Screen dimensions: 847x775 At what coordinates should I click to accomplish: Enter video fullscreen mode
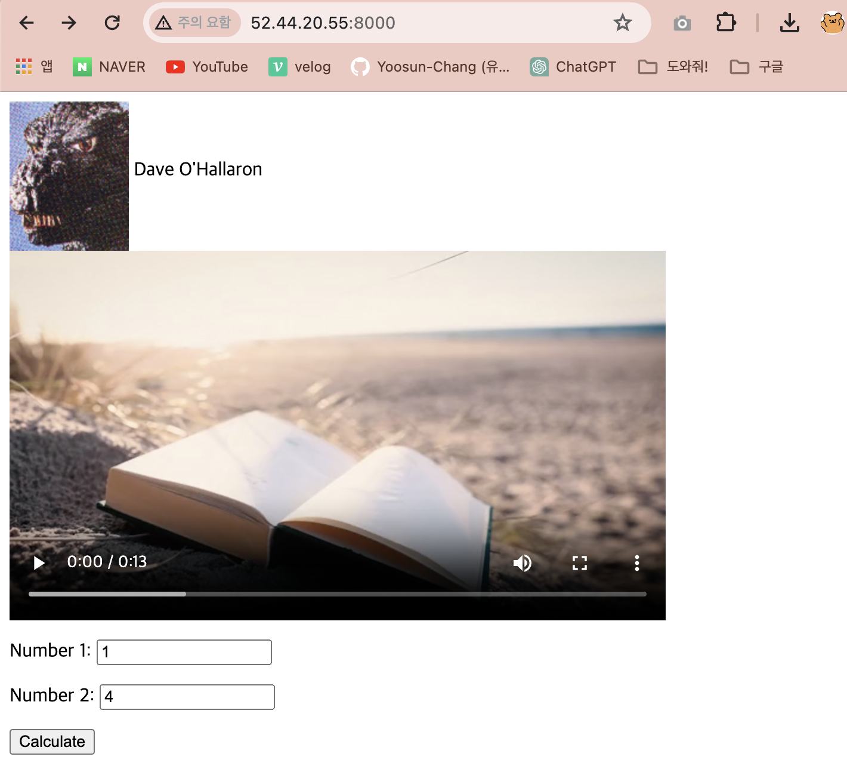pos(580,563)
